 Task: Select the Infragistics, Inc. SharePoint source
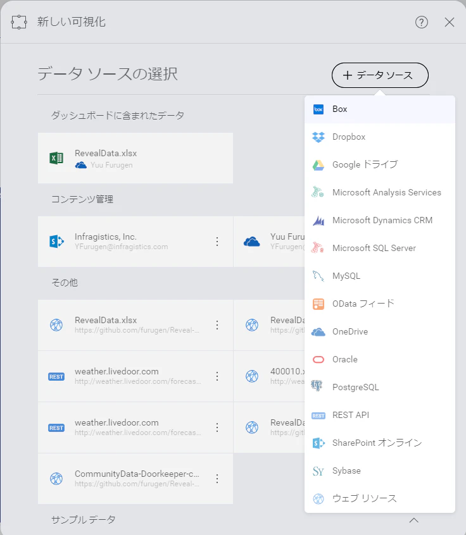coord(135,242)
